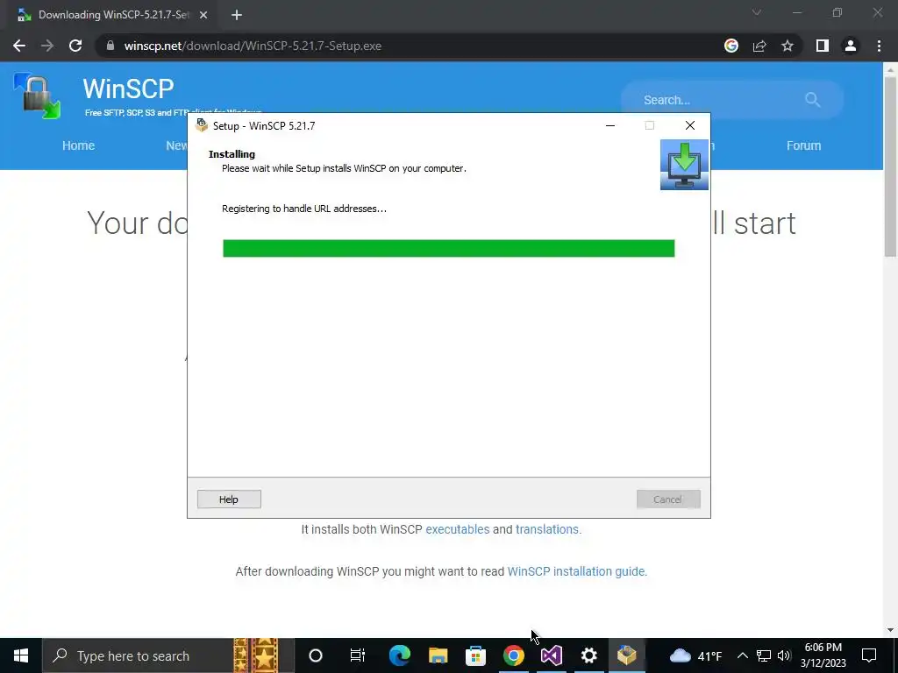Screen dimensions: 898x673
Task: Open the translations link
Action: tap(547, 529)
